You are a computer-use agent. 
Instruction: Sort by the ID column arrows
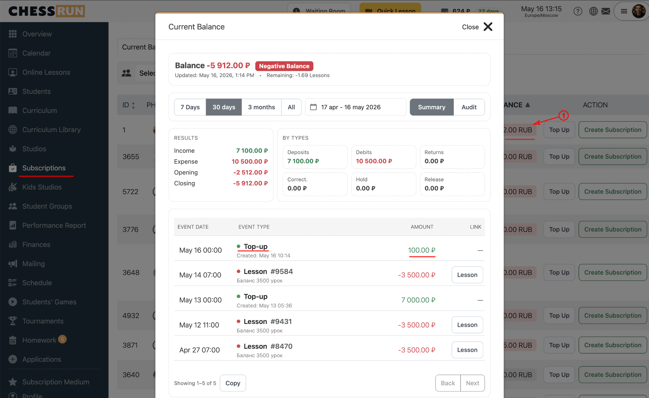133,105
